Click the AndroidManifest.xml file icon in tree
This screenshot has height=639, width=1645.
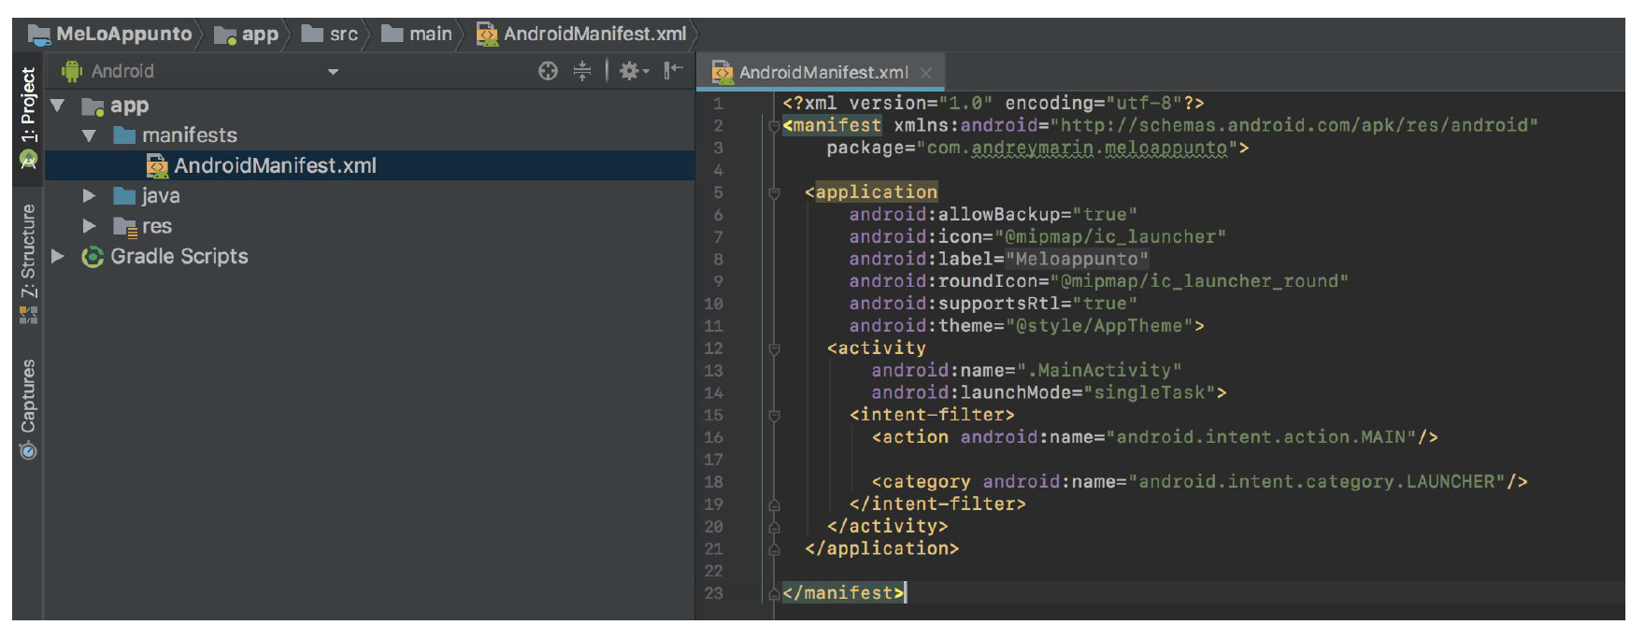point(157,165)
